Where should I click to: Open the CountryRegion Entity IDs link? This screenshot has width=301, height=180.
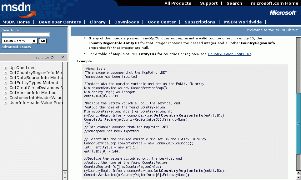point(230,54)
